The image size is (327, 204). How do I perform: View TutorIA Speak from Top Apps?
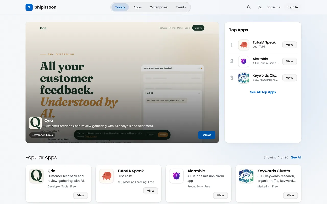click(289, 45)
